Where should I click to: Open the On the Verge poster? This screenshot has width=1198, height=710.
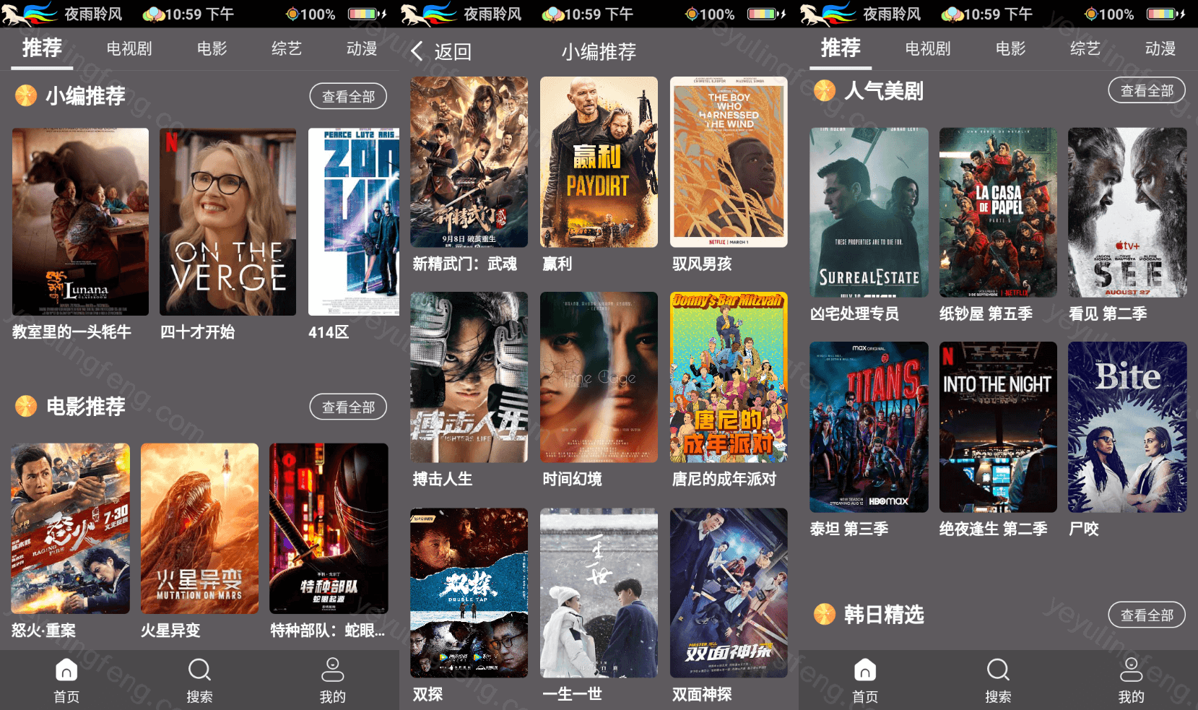227,222
